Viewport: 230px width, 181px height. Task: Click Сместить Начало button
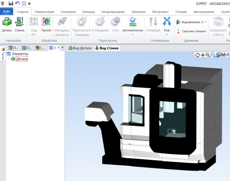tap(191, 31)
